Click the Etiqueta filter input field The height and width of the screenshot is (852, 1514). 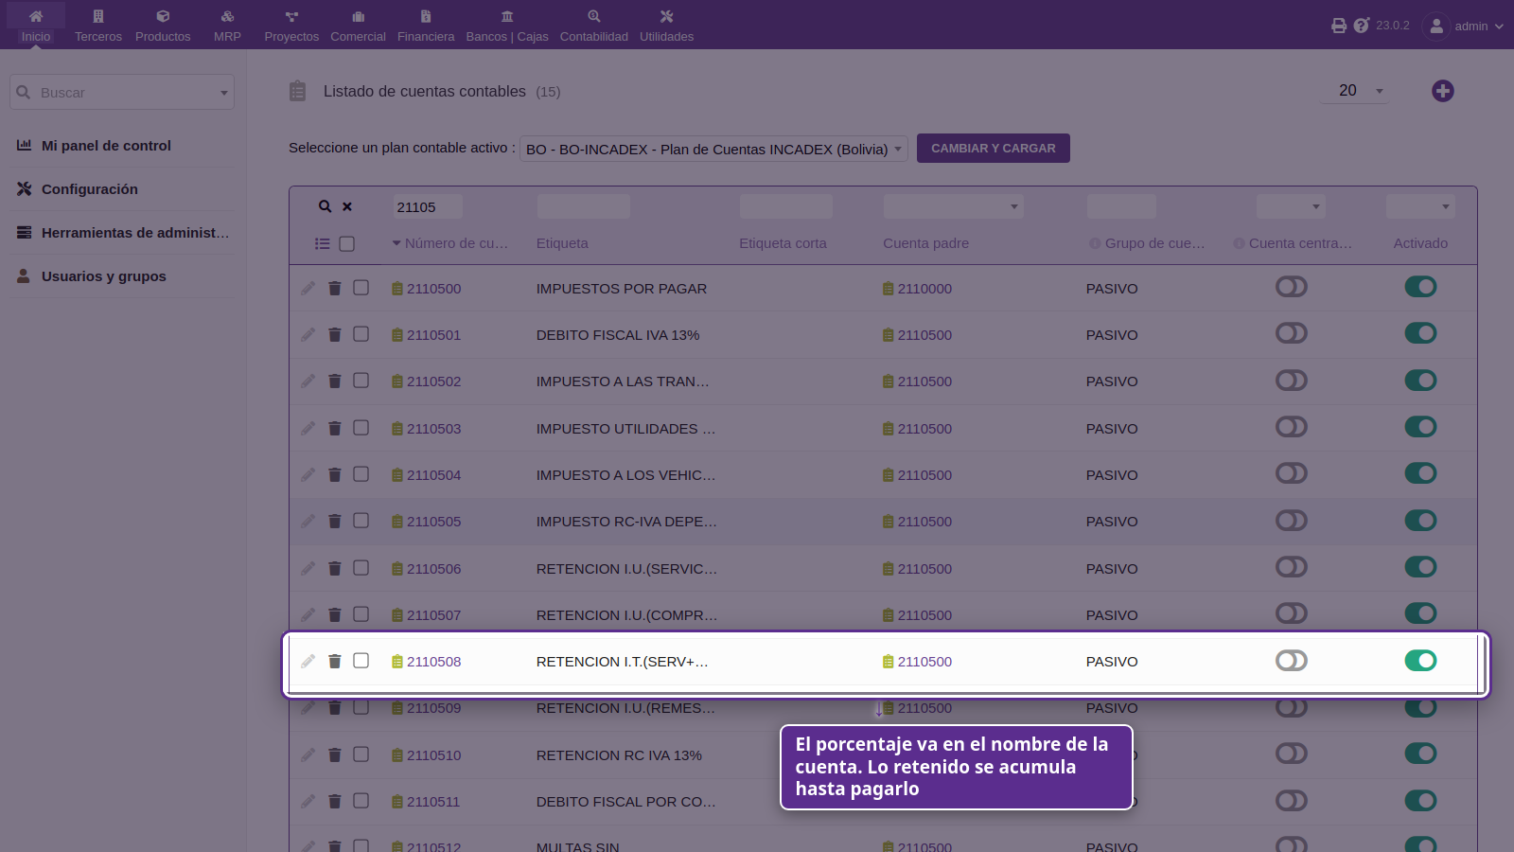click(584, 206)
